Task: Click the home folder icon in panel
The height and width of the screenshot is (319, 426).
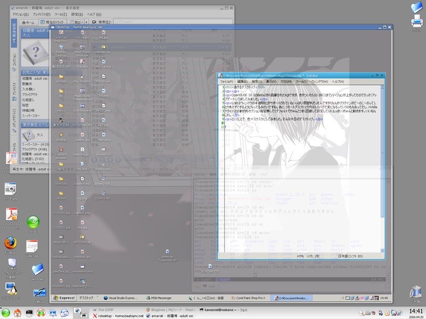Action: 18,312
